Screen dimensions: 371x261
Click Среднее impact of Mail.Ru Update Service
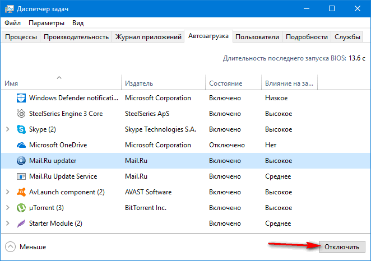(x=278, y=176)
